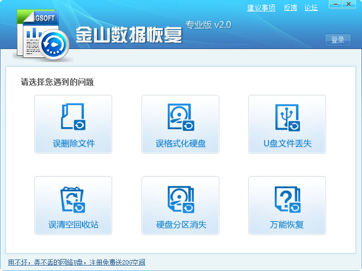Open the 反馈 feedback link
The width and height of the screenshot is (362, 271).
point(291,8)
